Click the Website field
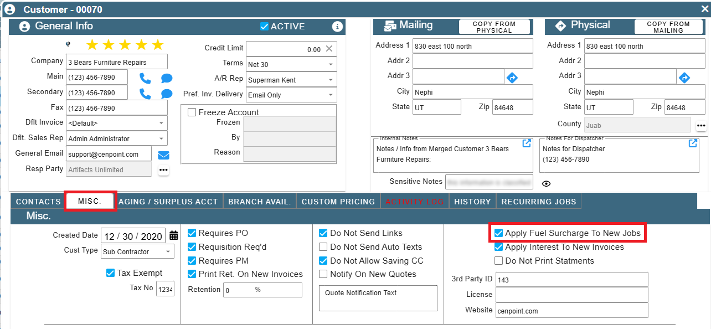The height and width of the screenshot is (329, 711). 572,310
